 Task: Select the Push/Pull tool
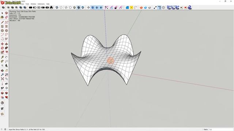(7, 44)
